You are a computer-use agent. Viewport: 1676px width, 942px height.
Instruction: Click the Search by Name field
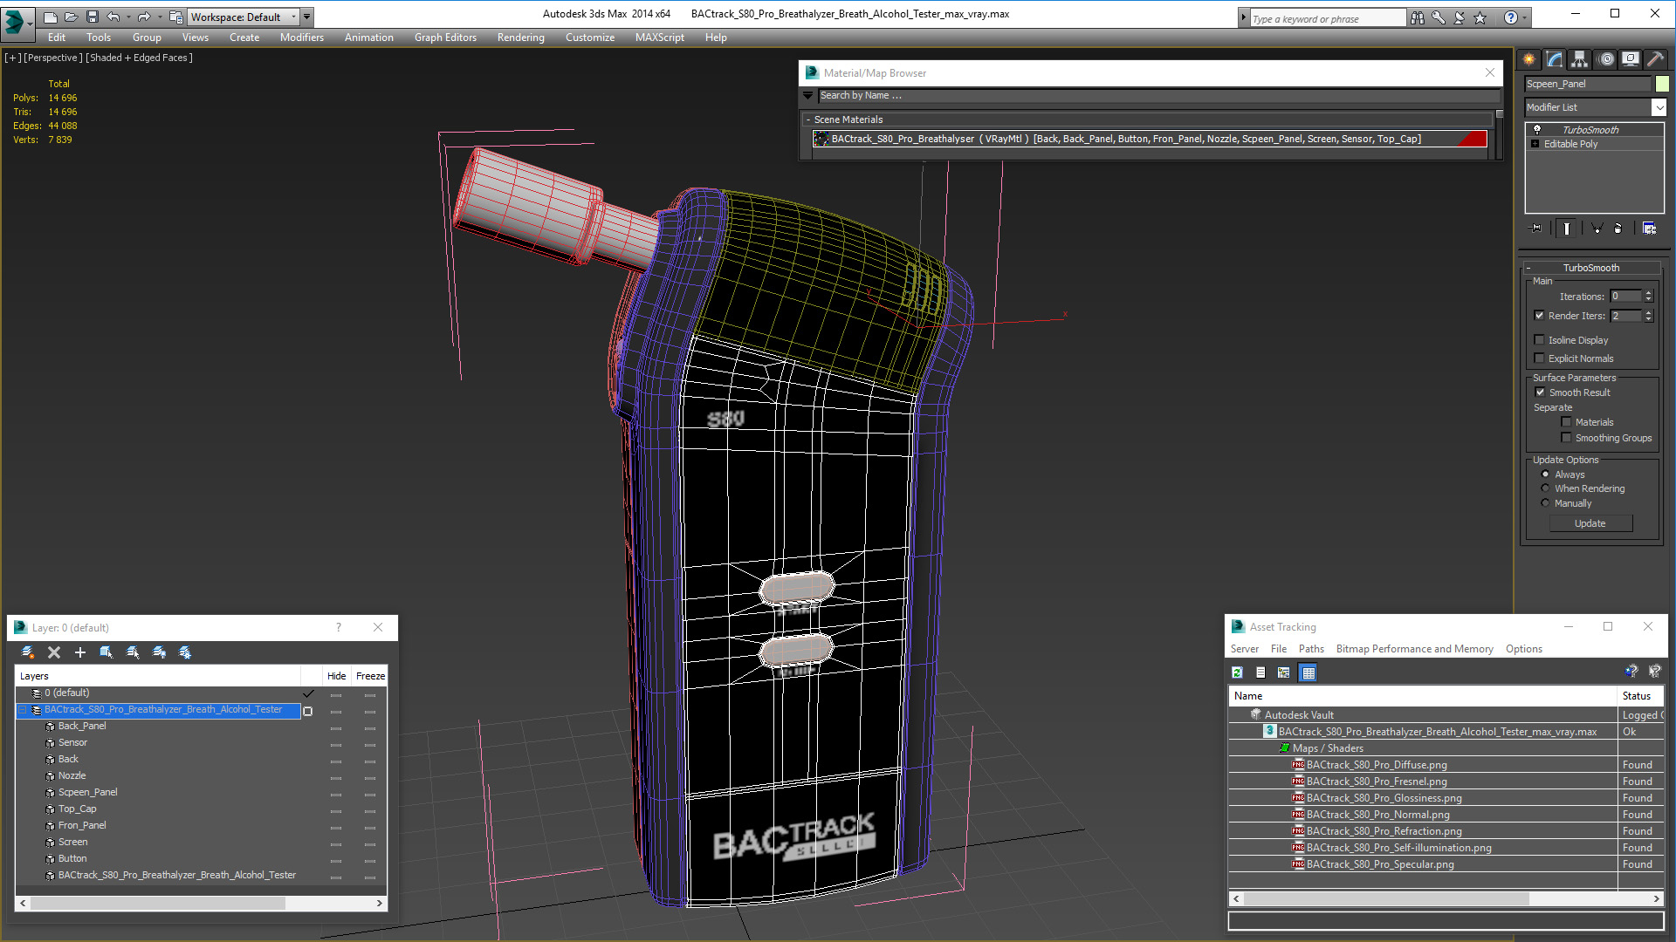(1157, 95)
